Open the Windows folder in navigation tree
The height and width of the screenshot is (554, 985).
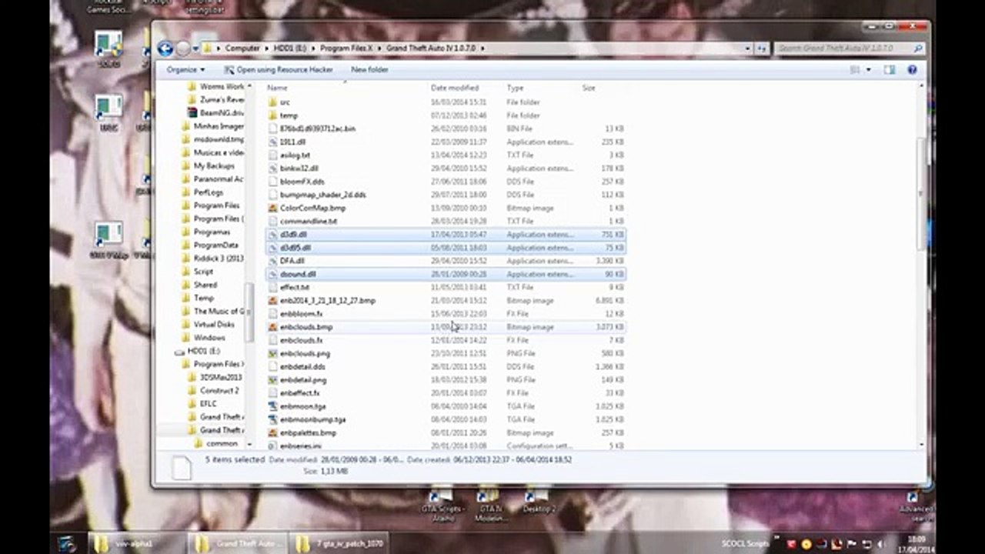coord(209,337)
